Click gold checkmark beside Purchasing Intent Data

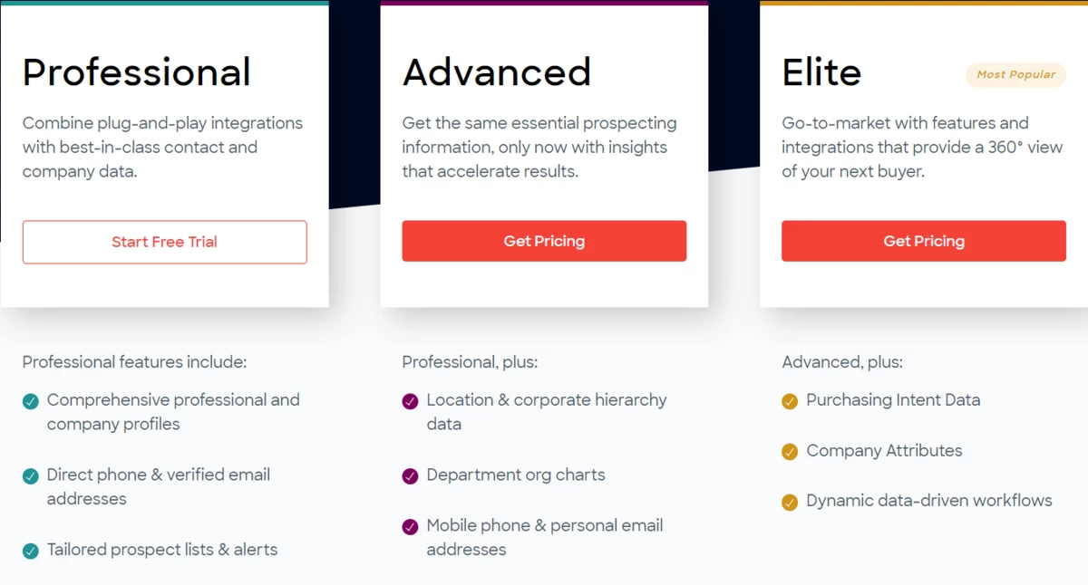(790, 401)
